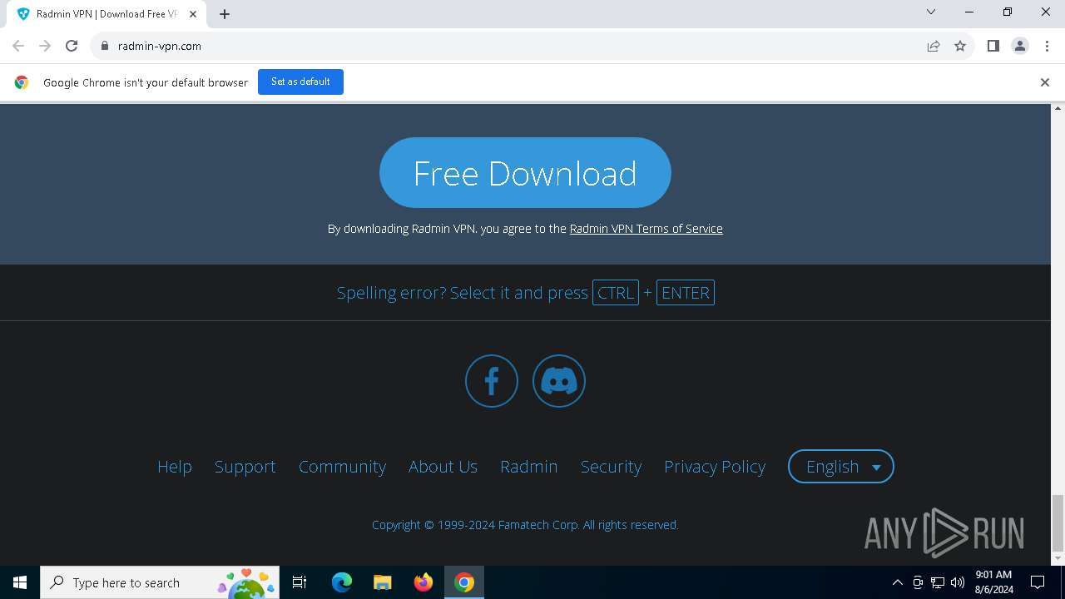Launch Firefox from taskbar

pos(424,582)
